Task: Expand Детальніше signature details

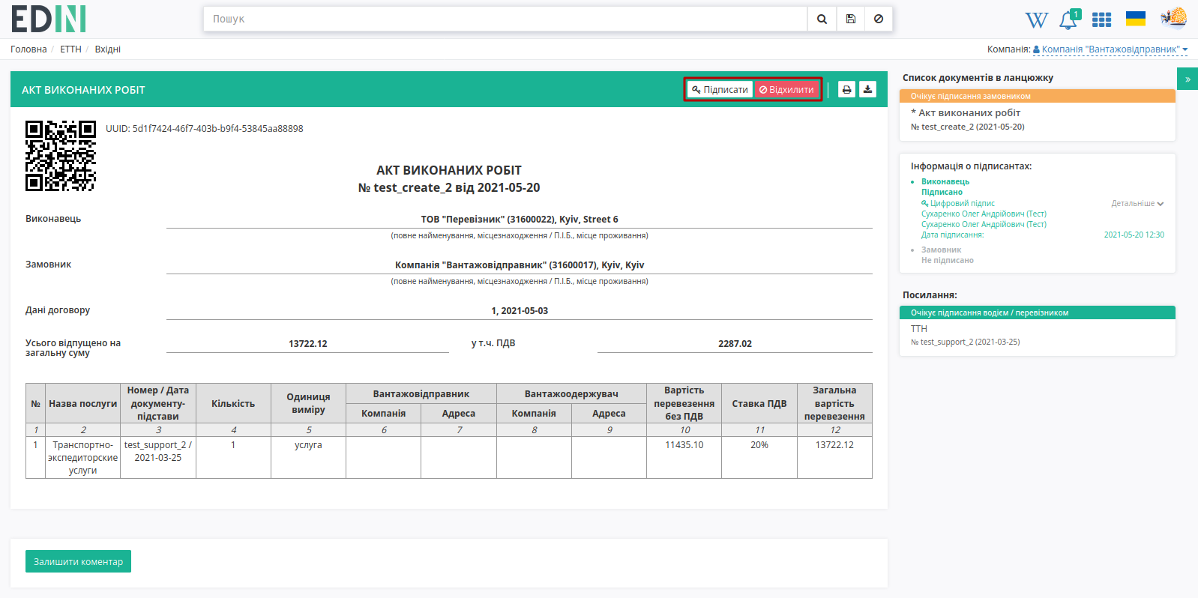Action: pos(1137,203)
